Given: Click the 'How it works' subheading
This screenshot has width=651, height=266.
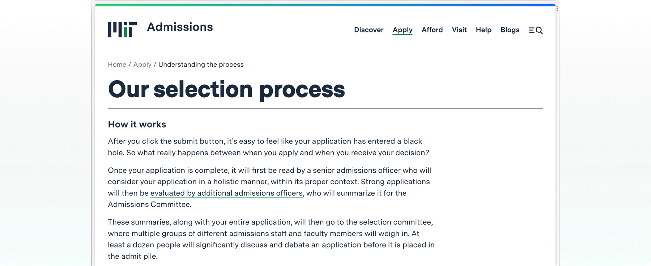Looking at the screenshot, I should pos(137,124).
